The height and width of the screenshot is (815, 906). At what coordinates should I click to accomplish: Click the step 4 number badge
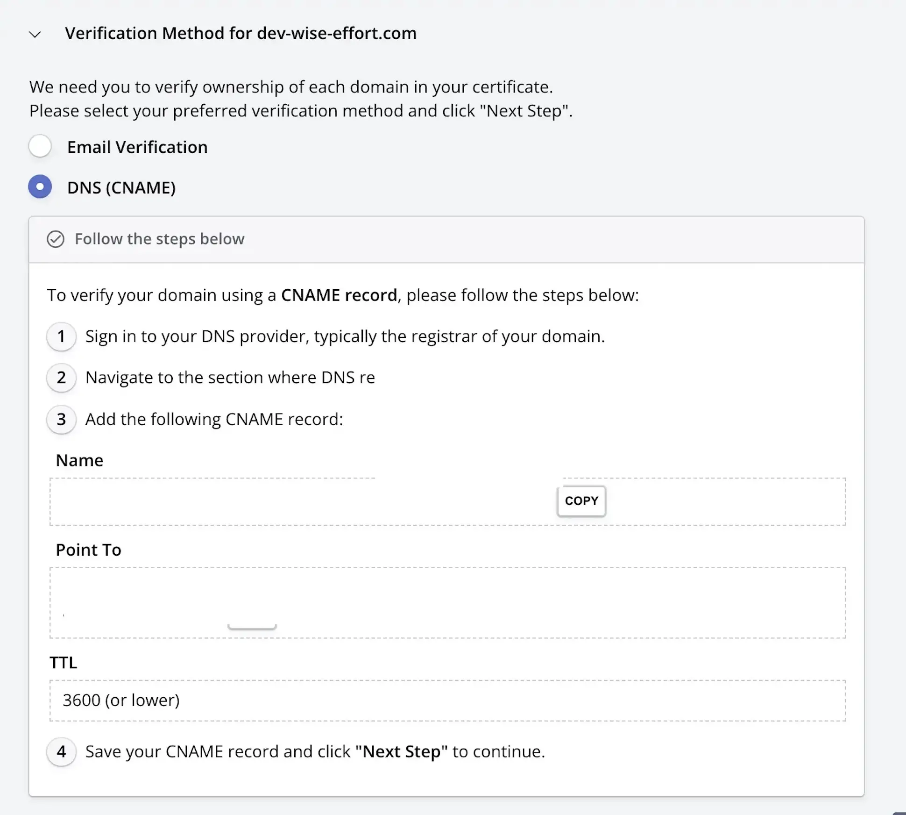[x=61, y=751]
